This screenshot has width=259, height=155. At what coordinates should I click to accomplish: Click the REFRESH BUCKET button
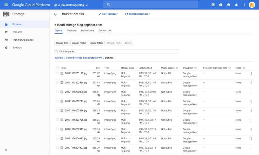point(138,14)
